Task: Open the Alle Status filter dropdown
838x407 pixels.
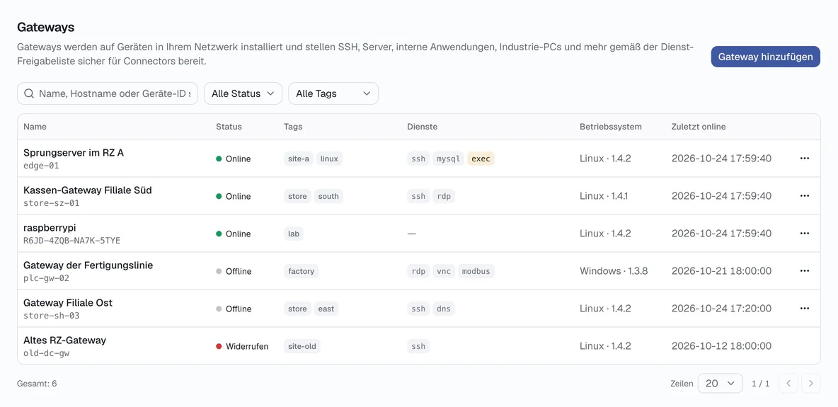Action: [x=243, y=93]
